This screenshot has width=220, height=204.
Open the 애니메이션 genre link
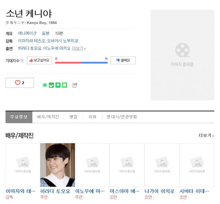[x=27, y=33]
